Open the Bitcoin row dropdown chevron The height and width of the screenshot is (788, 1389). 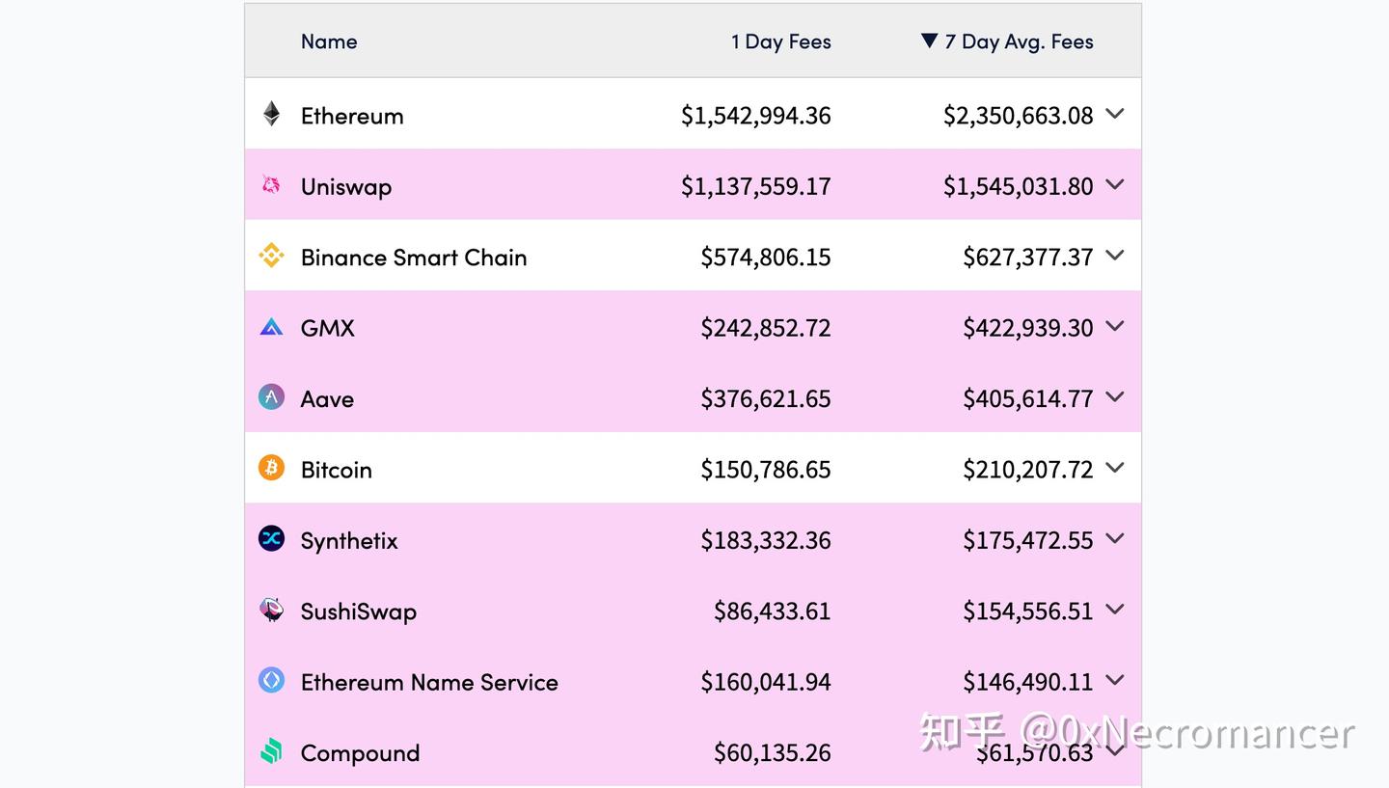[x=1115, y=468]
